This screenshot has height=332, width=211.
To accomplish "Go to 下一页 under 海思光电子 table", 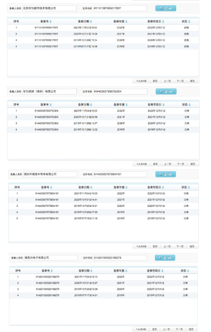I will click(179, 329).
